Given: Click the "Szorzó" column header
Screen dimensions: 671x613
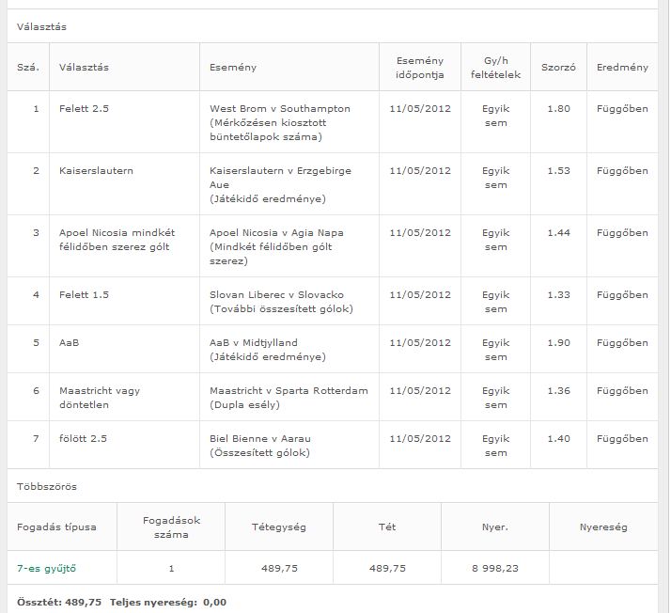Looking at the screenshot, I should [x=558, y=68].
